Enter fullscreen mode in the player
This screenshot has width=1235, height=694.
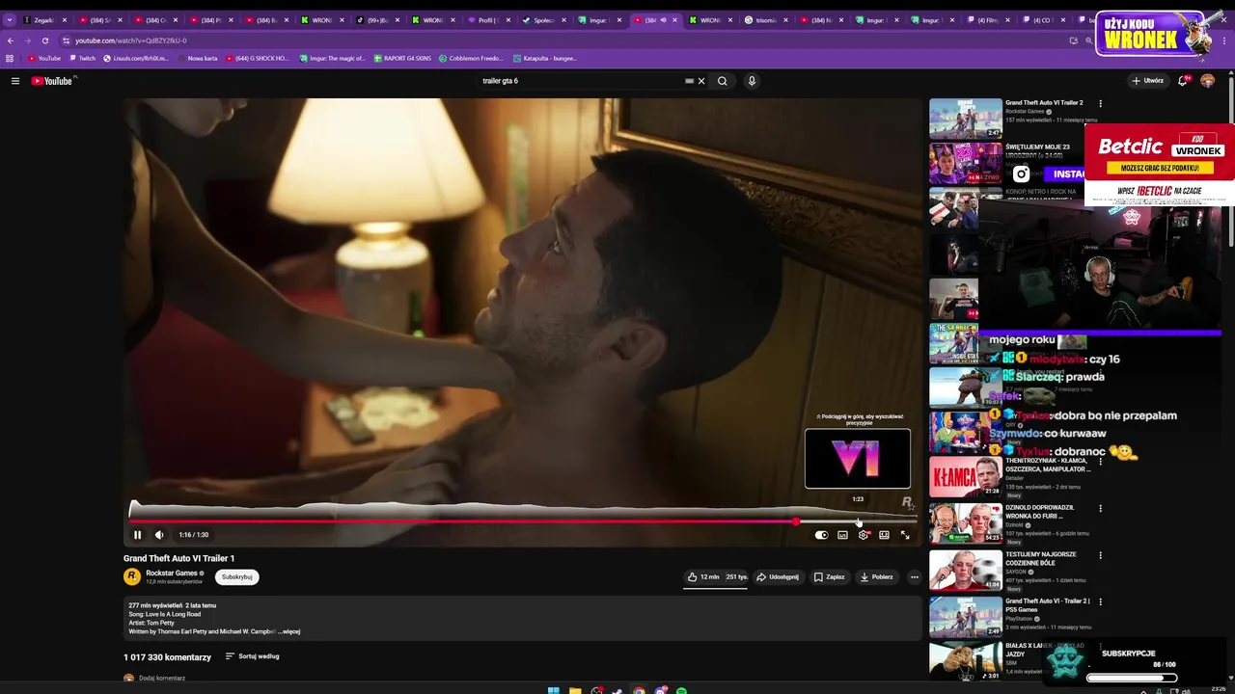click(905, 535)
